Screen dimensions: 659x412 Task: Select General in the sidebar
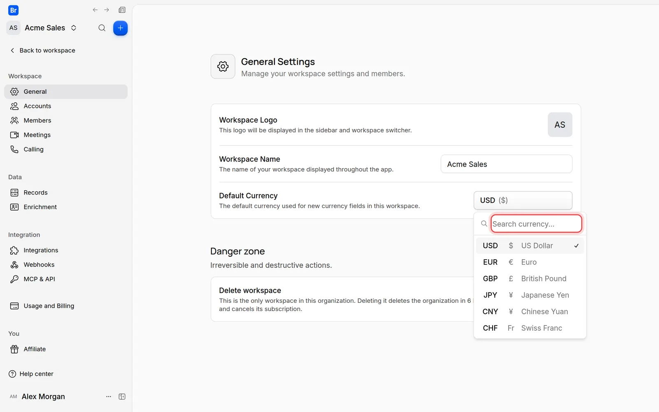click(x=66, y=91)
